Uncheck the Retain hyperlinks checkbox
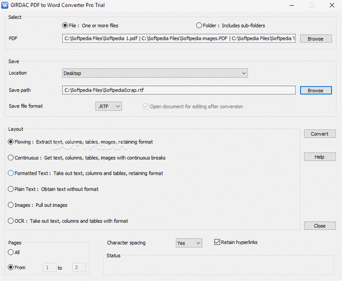342x281 pixels. pos(217,242)
